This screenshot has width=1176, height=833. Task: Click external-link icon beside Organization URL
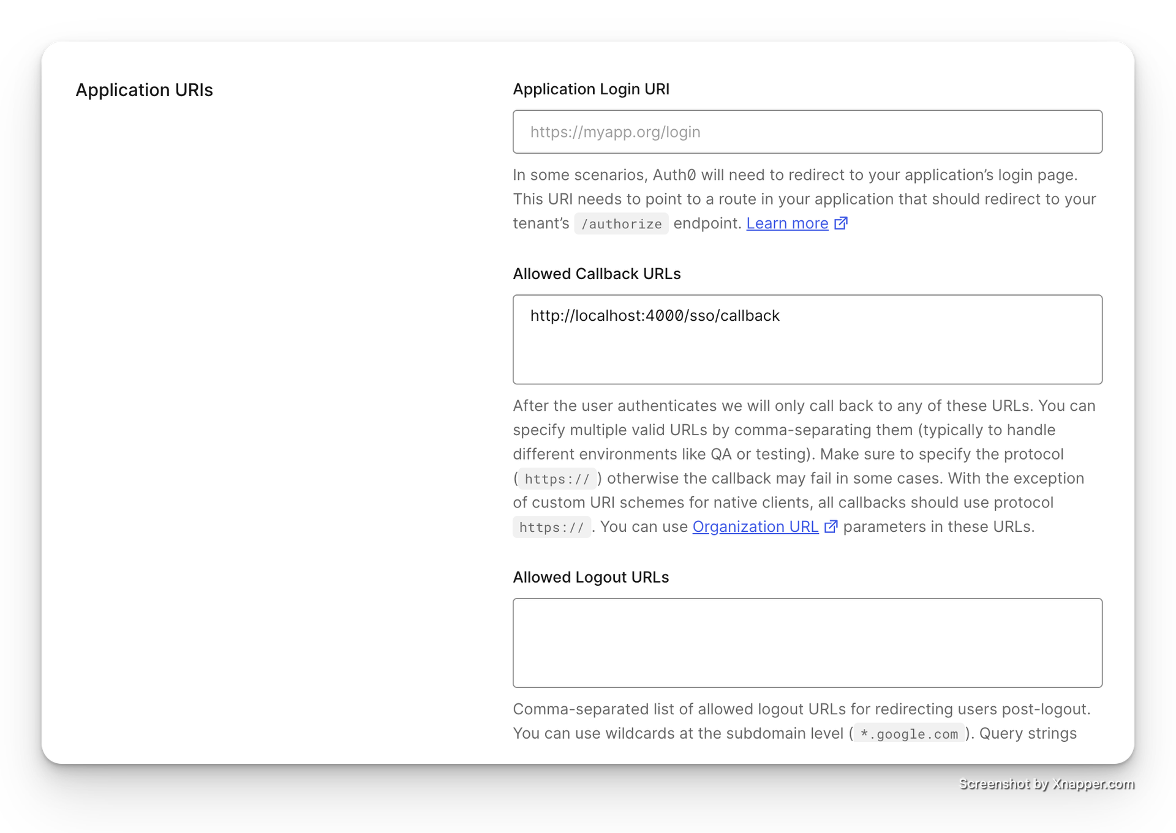[x=831, y=527]
